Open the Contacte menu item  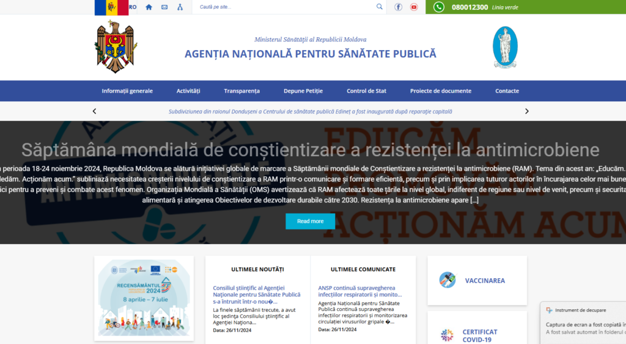(507, 91)
